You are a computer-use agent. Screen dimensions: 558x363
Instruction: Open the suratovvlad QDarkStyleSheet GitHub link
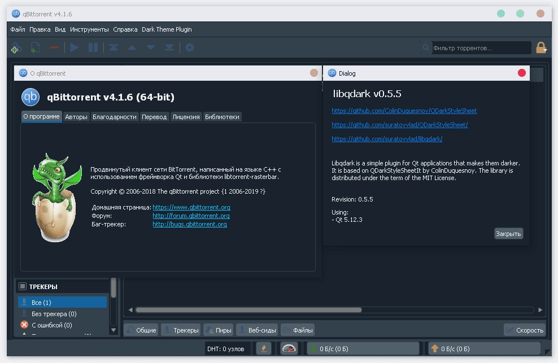pos(400,125)
